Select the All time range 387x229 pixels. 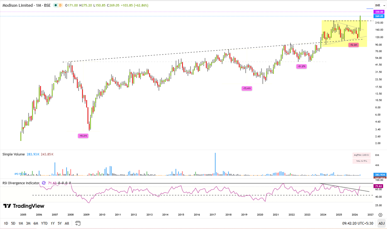pyautogui.click(x=67, y=223)
